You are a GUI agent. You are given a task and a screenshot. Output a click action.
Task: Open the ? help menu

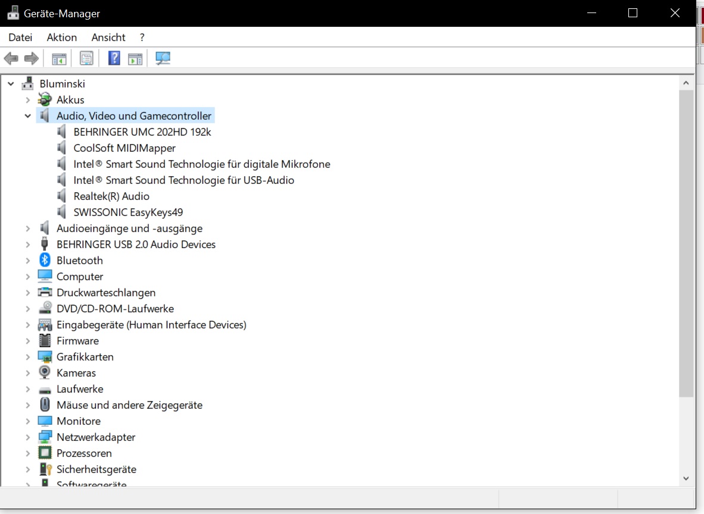point(142,37)
